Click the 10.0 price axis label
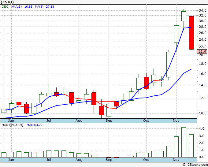The image size is (208, 167). [x=202, y=113]
